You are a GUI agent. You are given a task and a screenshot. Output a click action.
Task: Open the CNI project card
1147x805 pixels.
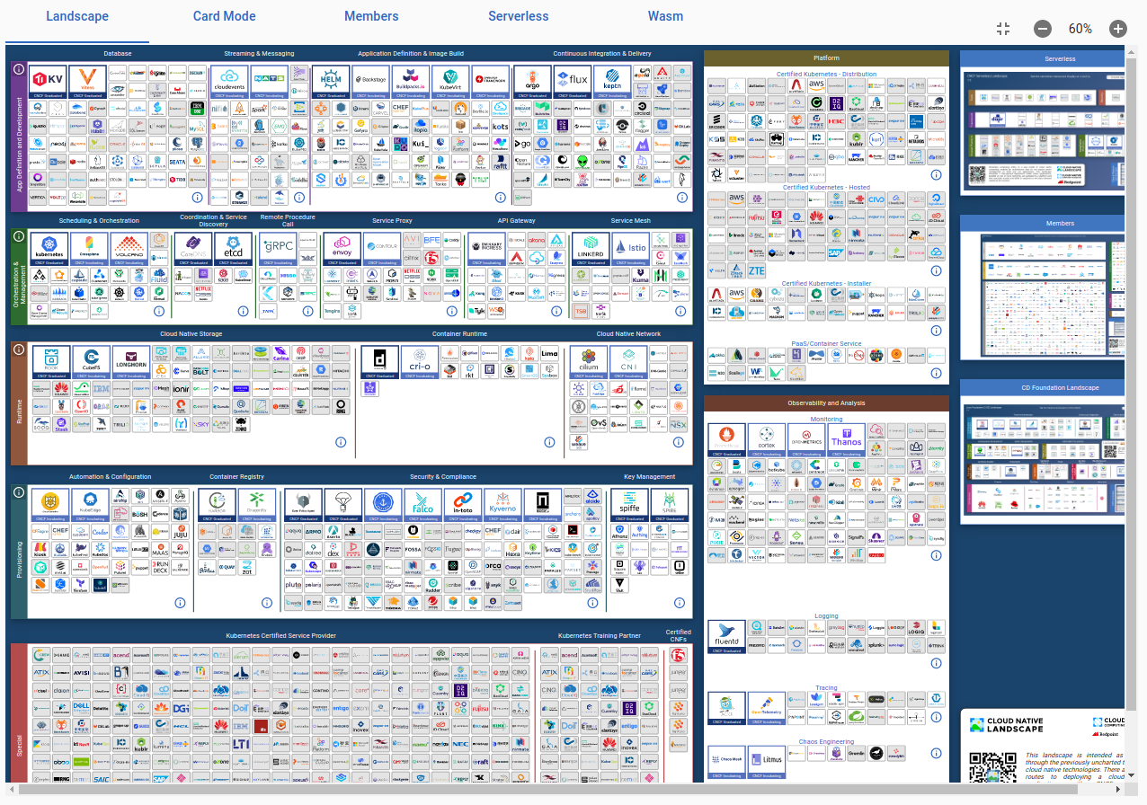pos(627,362)
